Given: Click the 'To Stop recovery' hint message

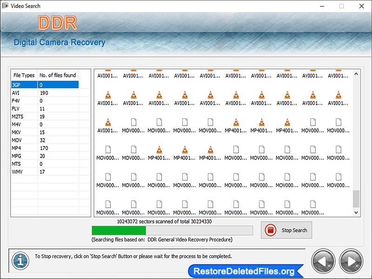Looking at the screenshot, I should [133, 256].
